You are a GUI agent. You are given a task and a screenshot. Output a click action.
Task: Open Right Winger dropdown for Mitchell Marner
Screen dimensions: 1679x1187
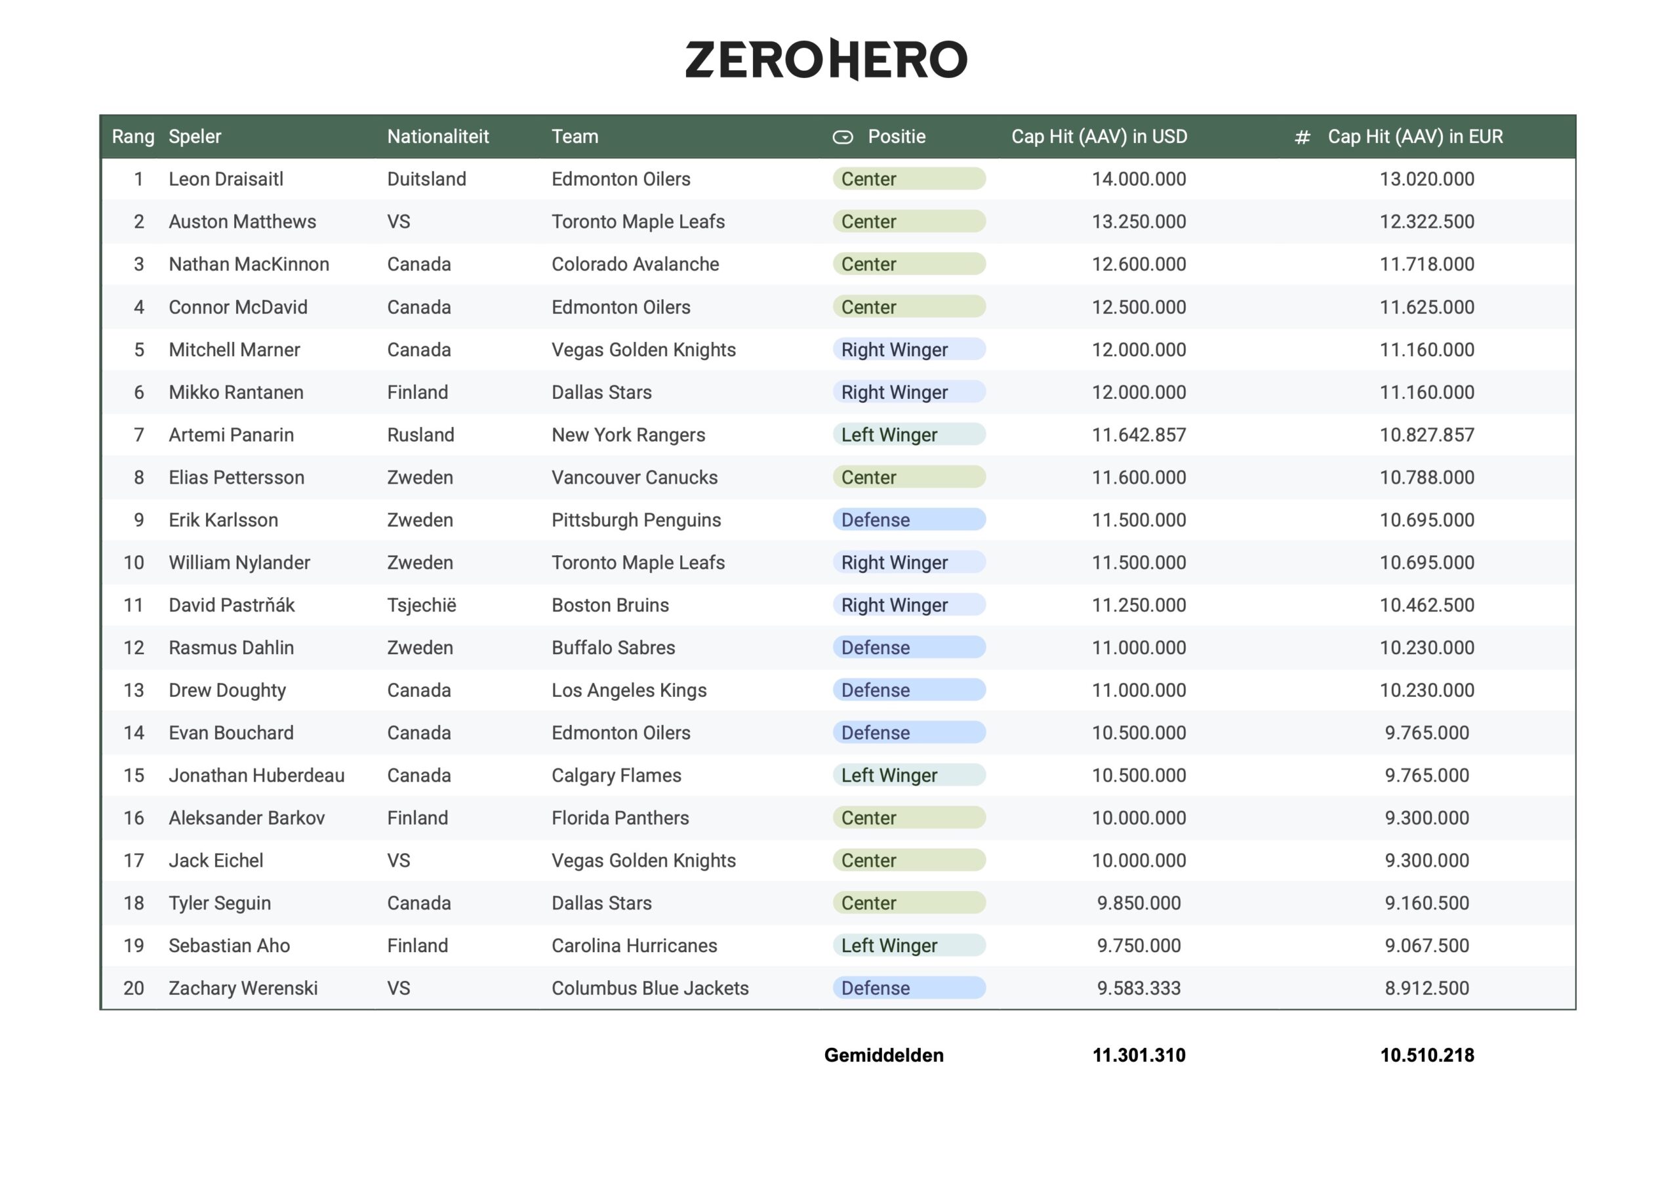[x=908, y=350]
